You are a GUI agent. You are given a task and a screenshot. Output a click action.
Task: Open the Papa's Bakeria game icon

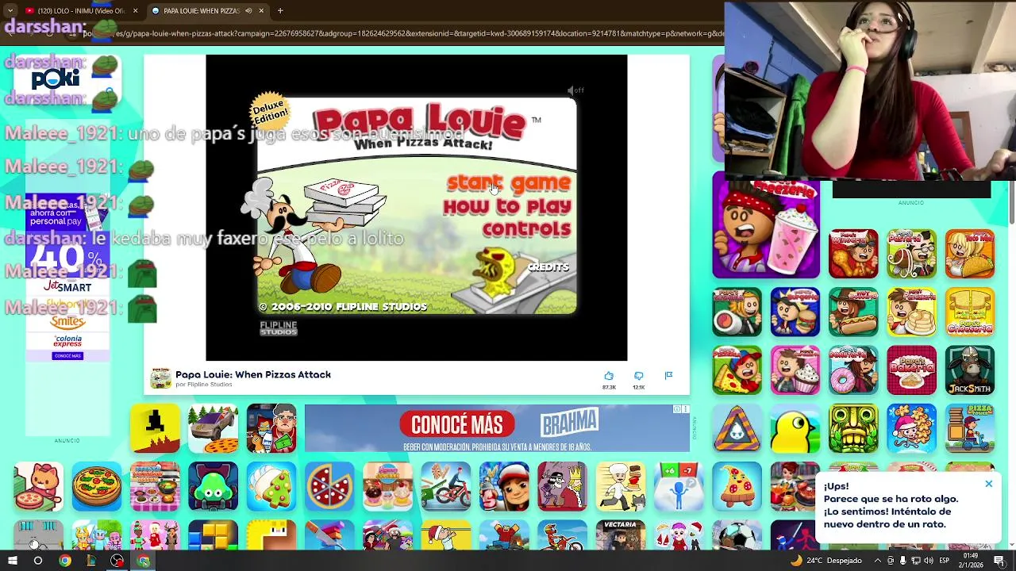click(911, 370)
